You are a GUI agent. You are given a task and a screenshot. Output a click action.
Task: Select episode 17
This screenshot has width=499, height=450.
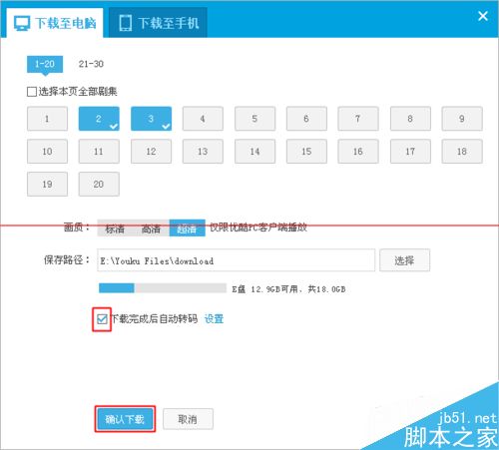(x=410, y=152)
